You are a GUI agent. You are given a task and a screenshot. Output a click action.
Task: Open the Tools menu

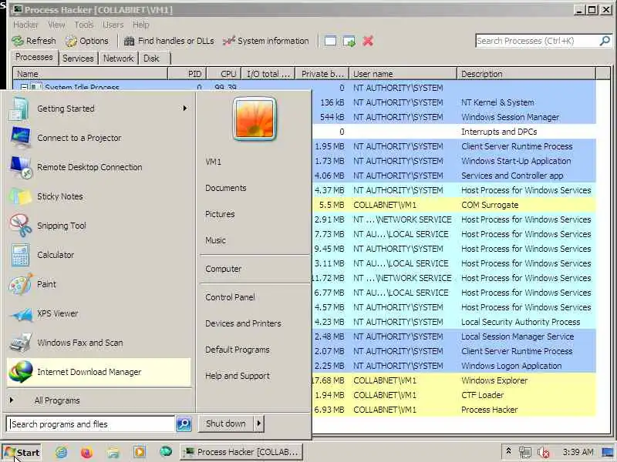(84, 25)
